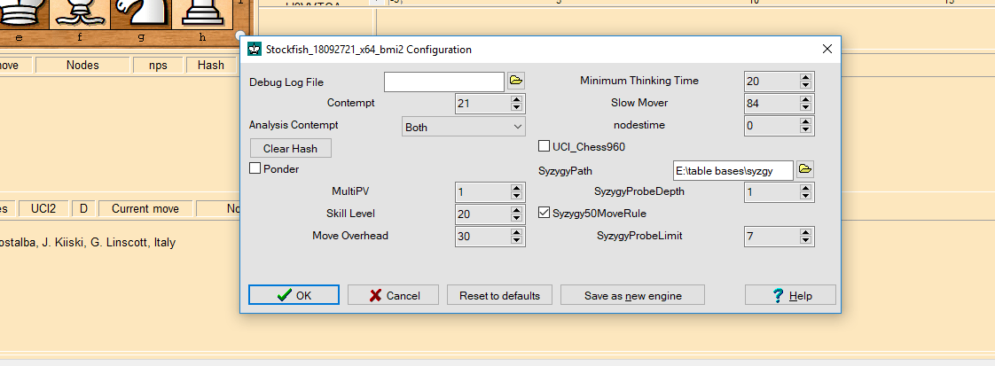Decrease Move Overhead with down arrow
Screen dimensions: 995x366
point(516,240)
